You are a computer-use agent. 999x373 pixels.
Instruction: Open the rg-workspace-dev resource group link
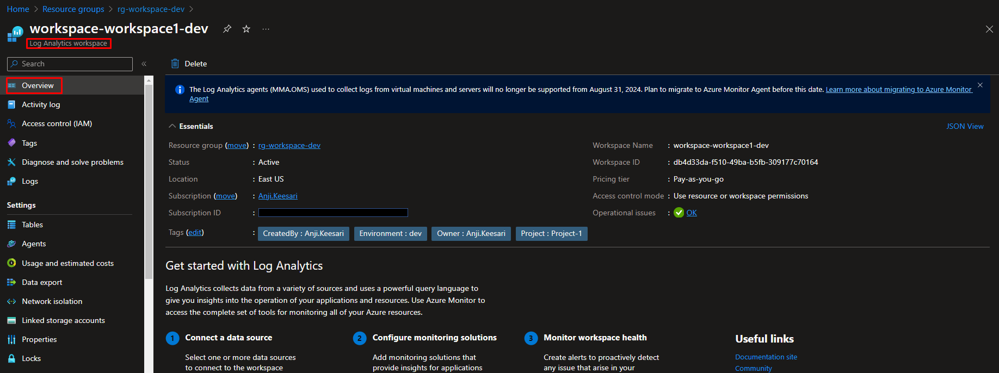pos(289,145)
